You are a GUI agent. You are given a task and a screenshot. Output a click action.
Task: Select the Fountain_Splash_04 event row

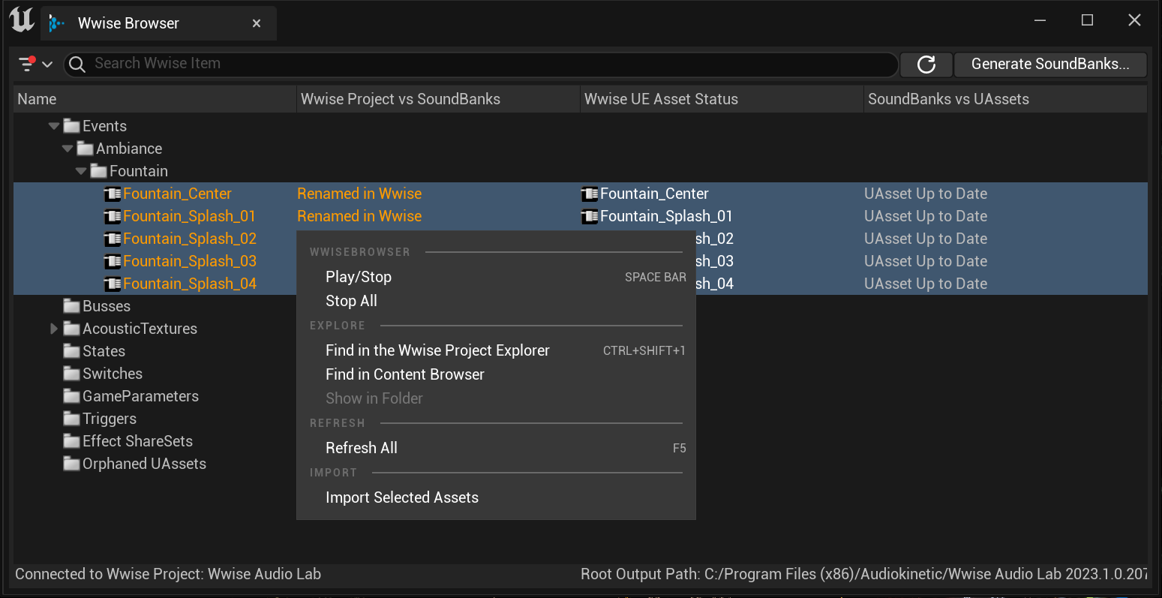(191, 284)
